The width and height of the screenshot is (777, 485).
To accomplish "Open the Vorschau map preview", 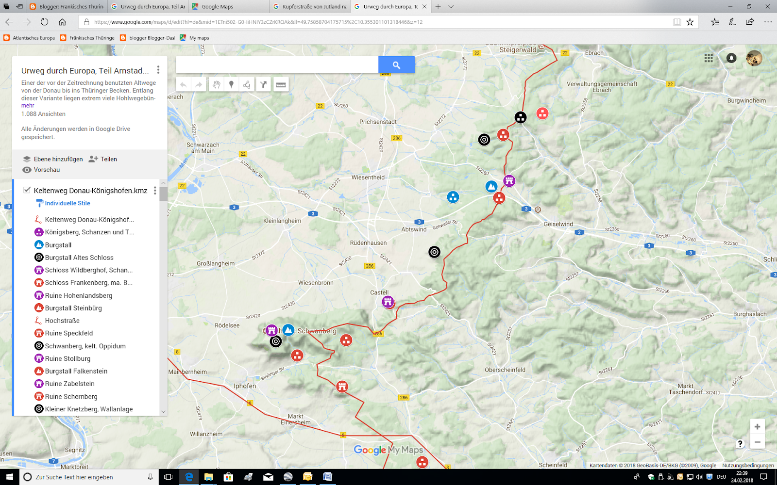I will point(41,170).
